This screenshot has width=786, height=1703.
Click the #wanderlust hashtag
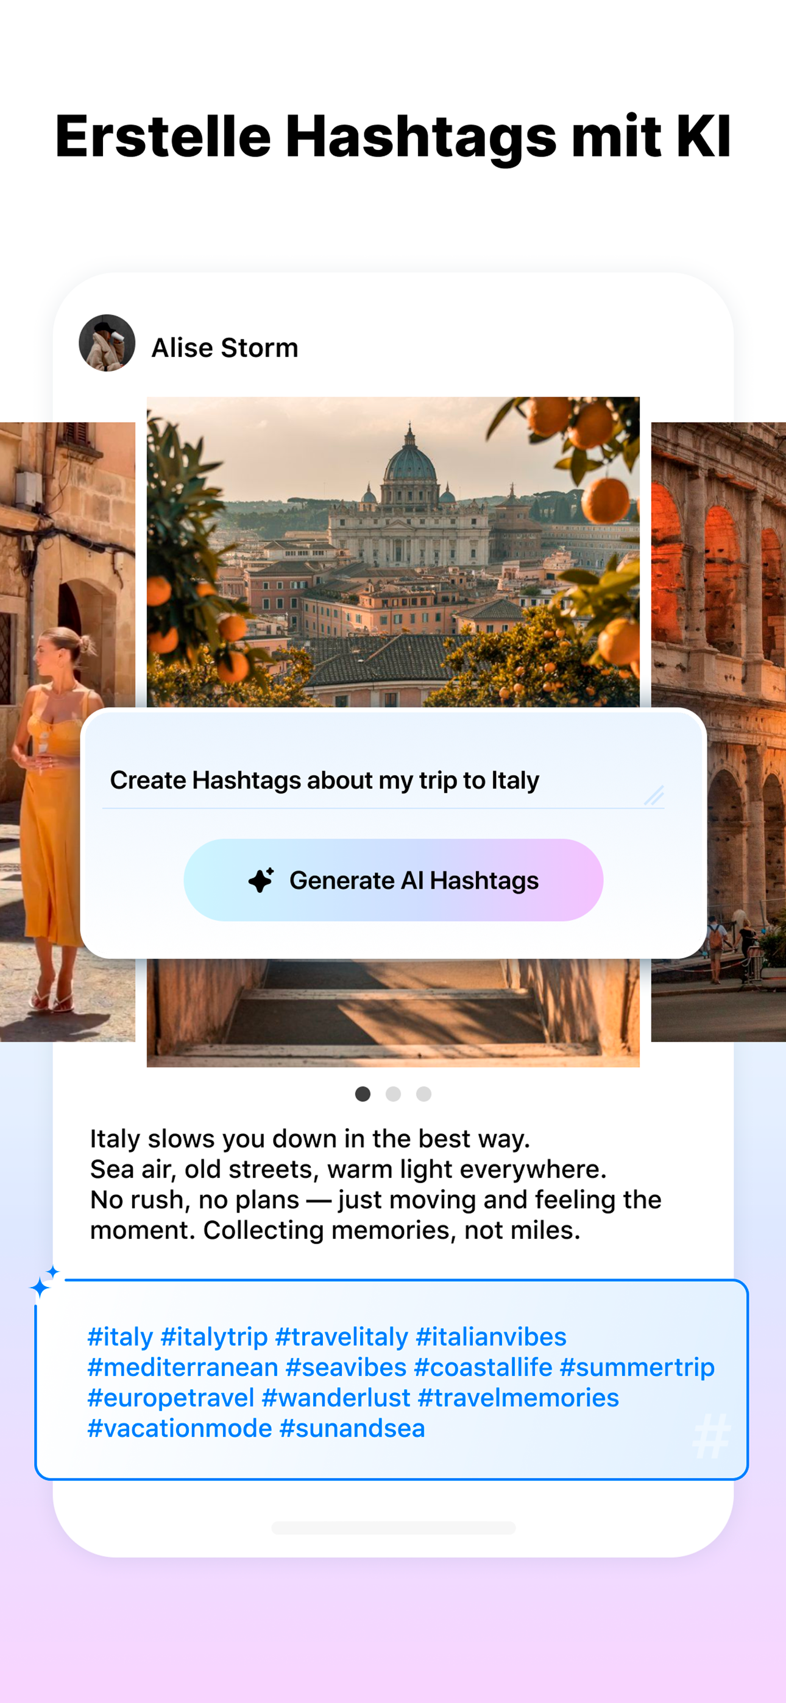click(x=336, y=1398)
